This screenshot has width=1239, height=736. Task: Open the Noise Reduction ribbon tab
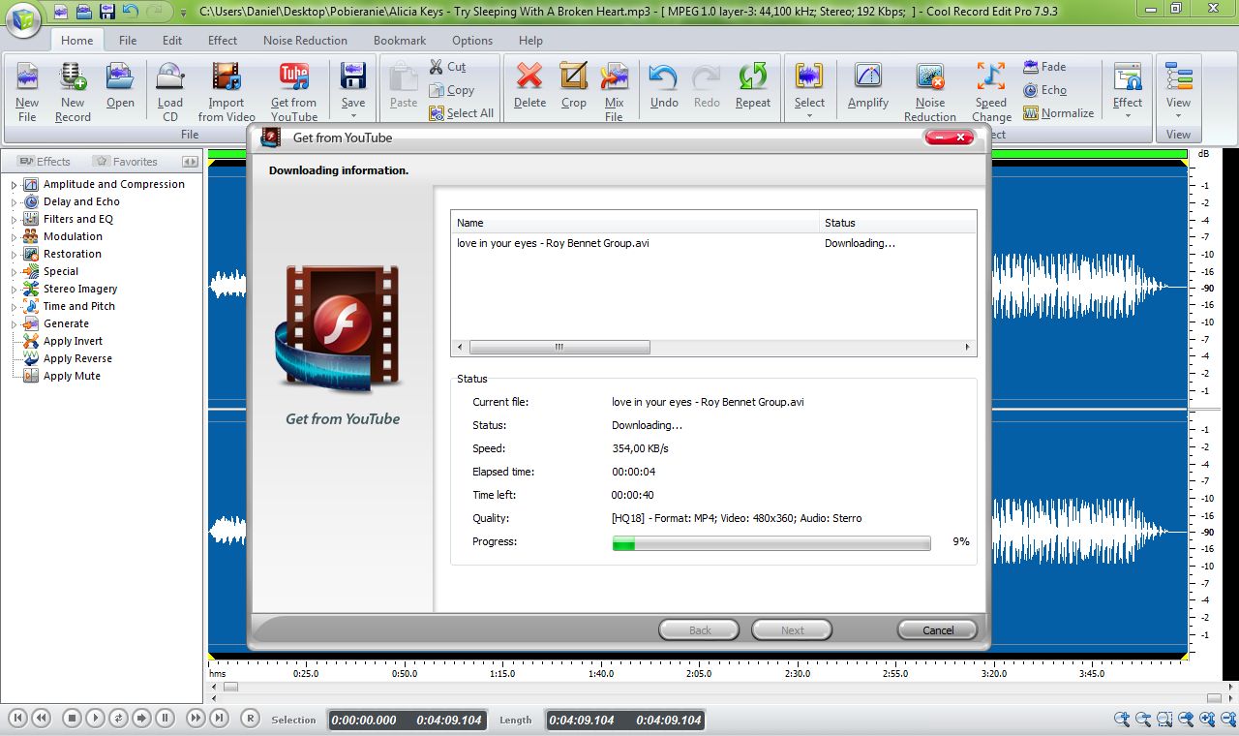point(305,41)
